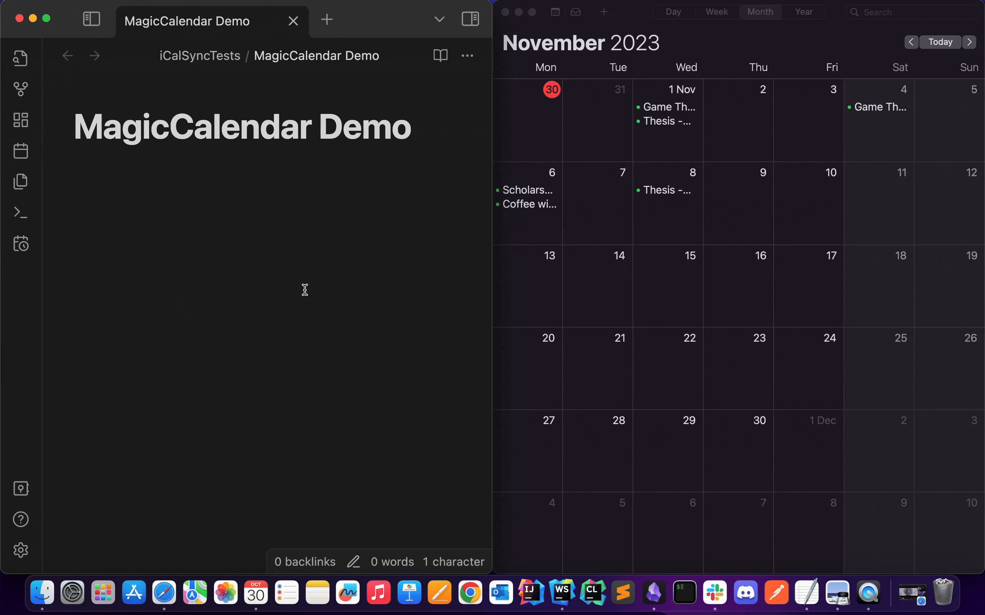Switch Calendar to Week view
The height and width of the screenshot is (615, 985).
click(x=717, y=12)
